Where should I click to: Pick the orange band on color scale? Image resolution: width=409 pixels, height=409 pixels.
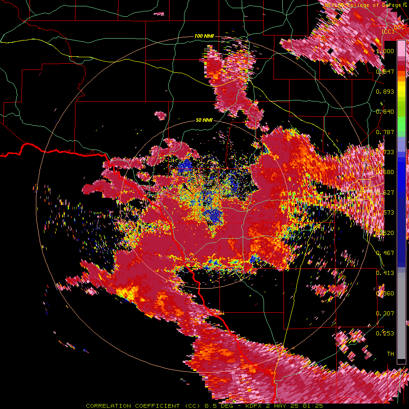tap(401, 78)
